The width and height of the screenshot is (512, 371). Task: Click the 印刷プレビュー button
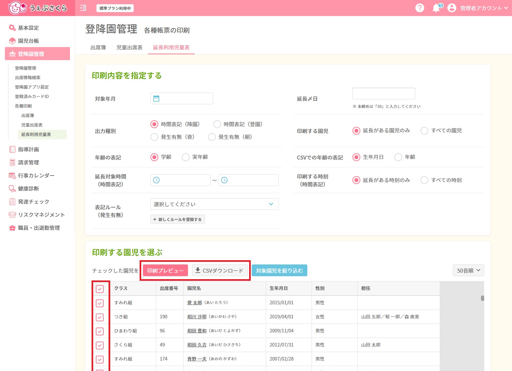point(165,270)
